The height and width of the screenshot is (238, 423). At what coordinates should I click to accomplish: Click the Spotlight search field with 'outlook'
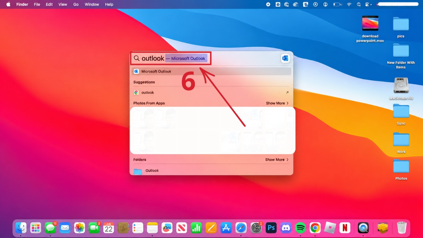point(171,58)
